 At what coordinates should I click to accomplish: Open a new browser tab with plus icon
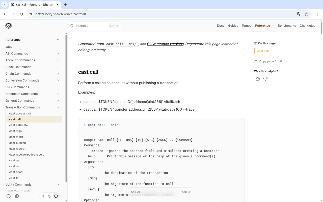click(x=66, y=5)
